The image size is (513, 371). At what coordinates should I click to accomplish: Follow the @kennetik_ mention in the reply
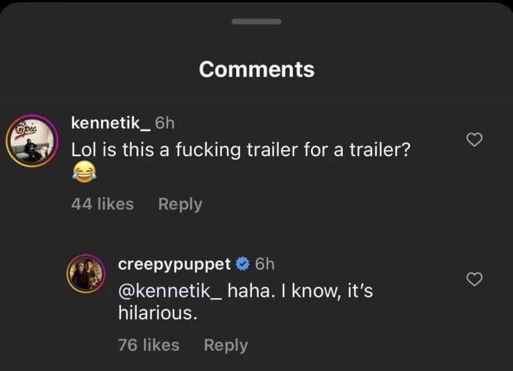(x=170, y=292)
